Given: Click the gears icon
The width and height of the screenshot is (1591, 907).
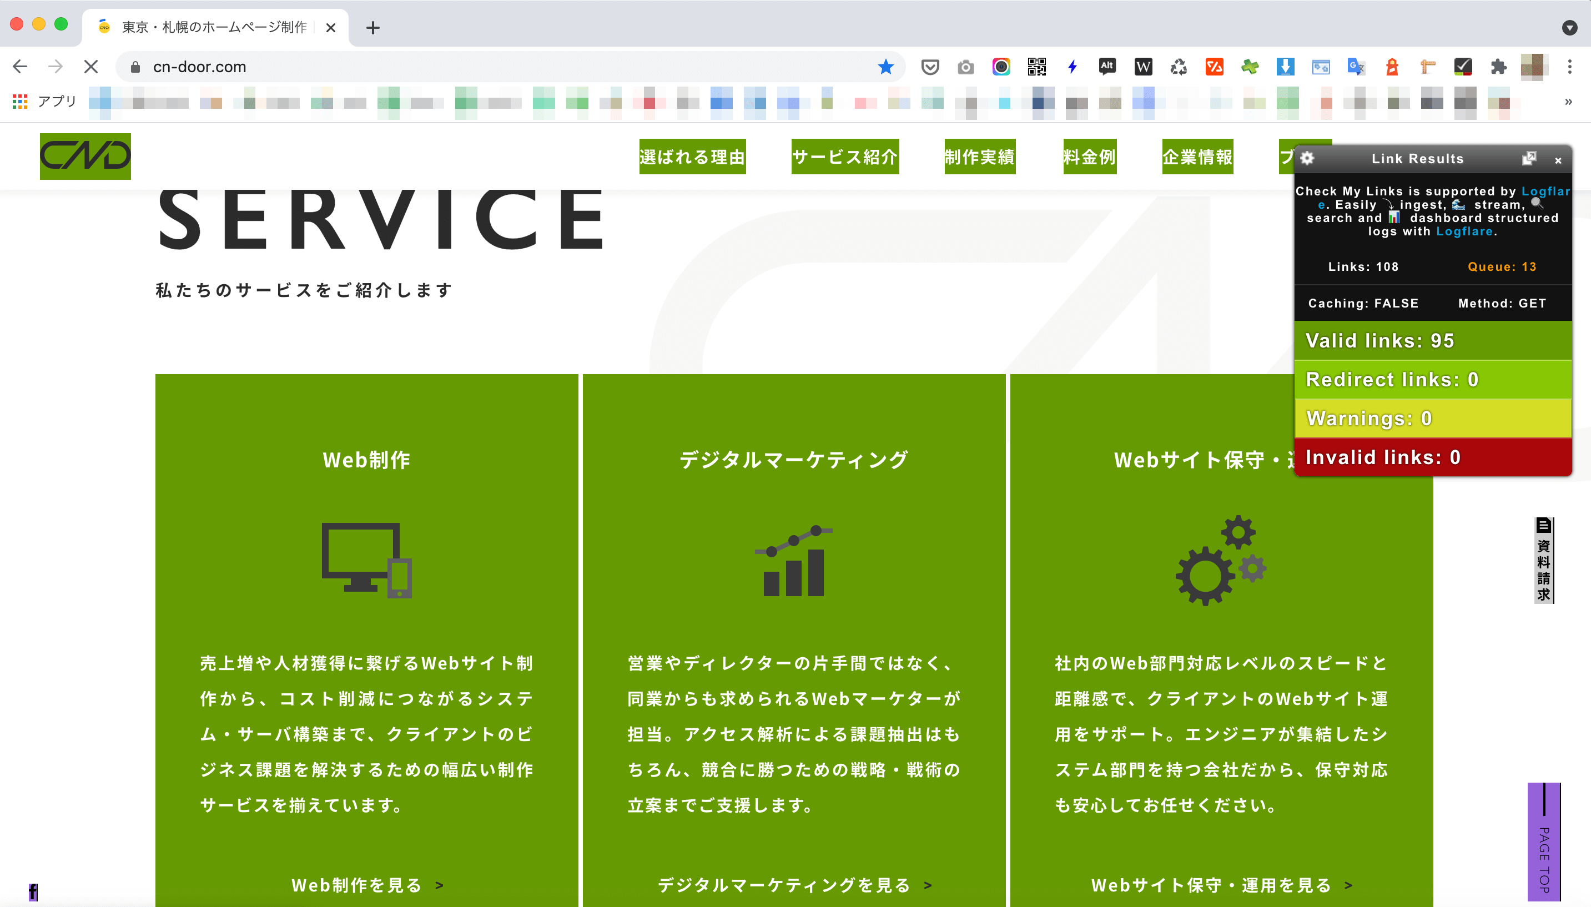Looking at the screenshot, I should 1221,560.
